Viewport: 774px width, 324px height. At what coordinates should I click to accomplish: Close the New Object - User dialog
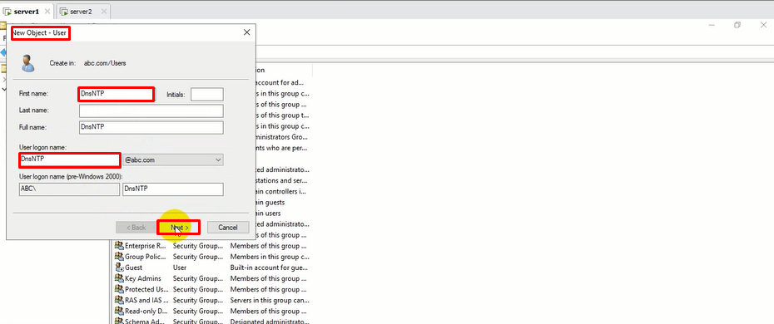[247, 32]
